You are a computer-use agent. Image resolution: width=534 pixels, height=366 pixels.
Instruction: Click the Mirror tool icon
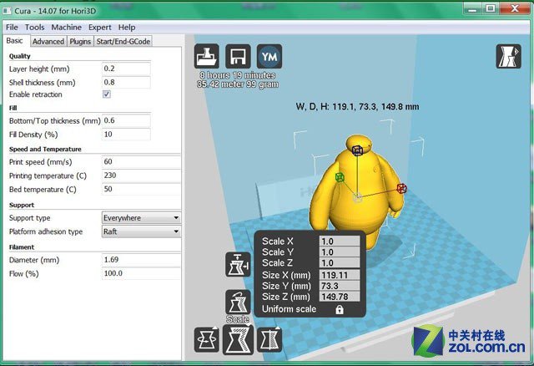coord(269,340)
